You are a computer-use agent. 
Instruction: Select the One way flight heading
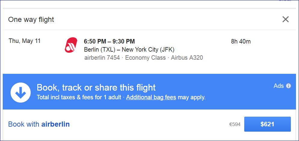(31, 20)
